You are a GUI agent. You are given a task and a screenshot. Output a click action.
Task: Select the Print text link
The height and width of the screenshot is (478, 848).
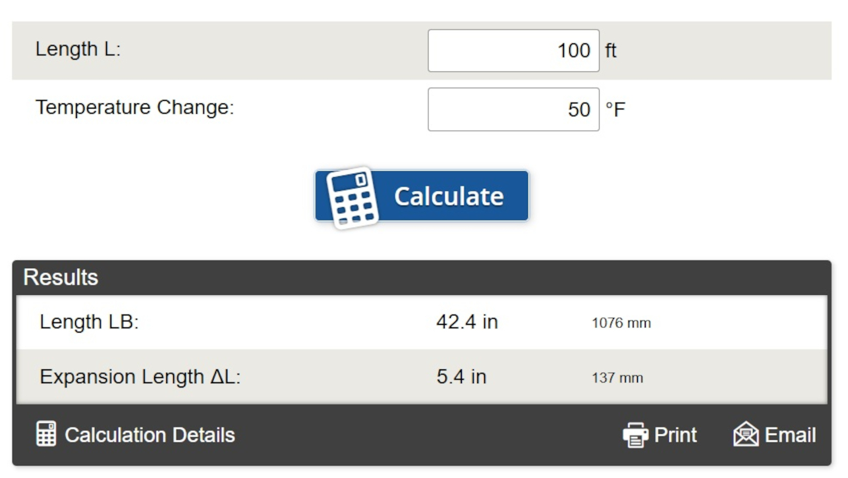675,435
